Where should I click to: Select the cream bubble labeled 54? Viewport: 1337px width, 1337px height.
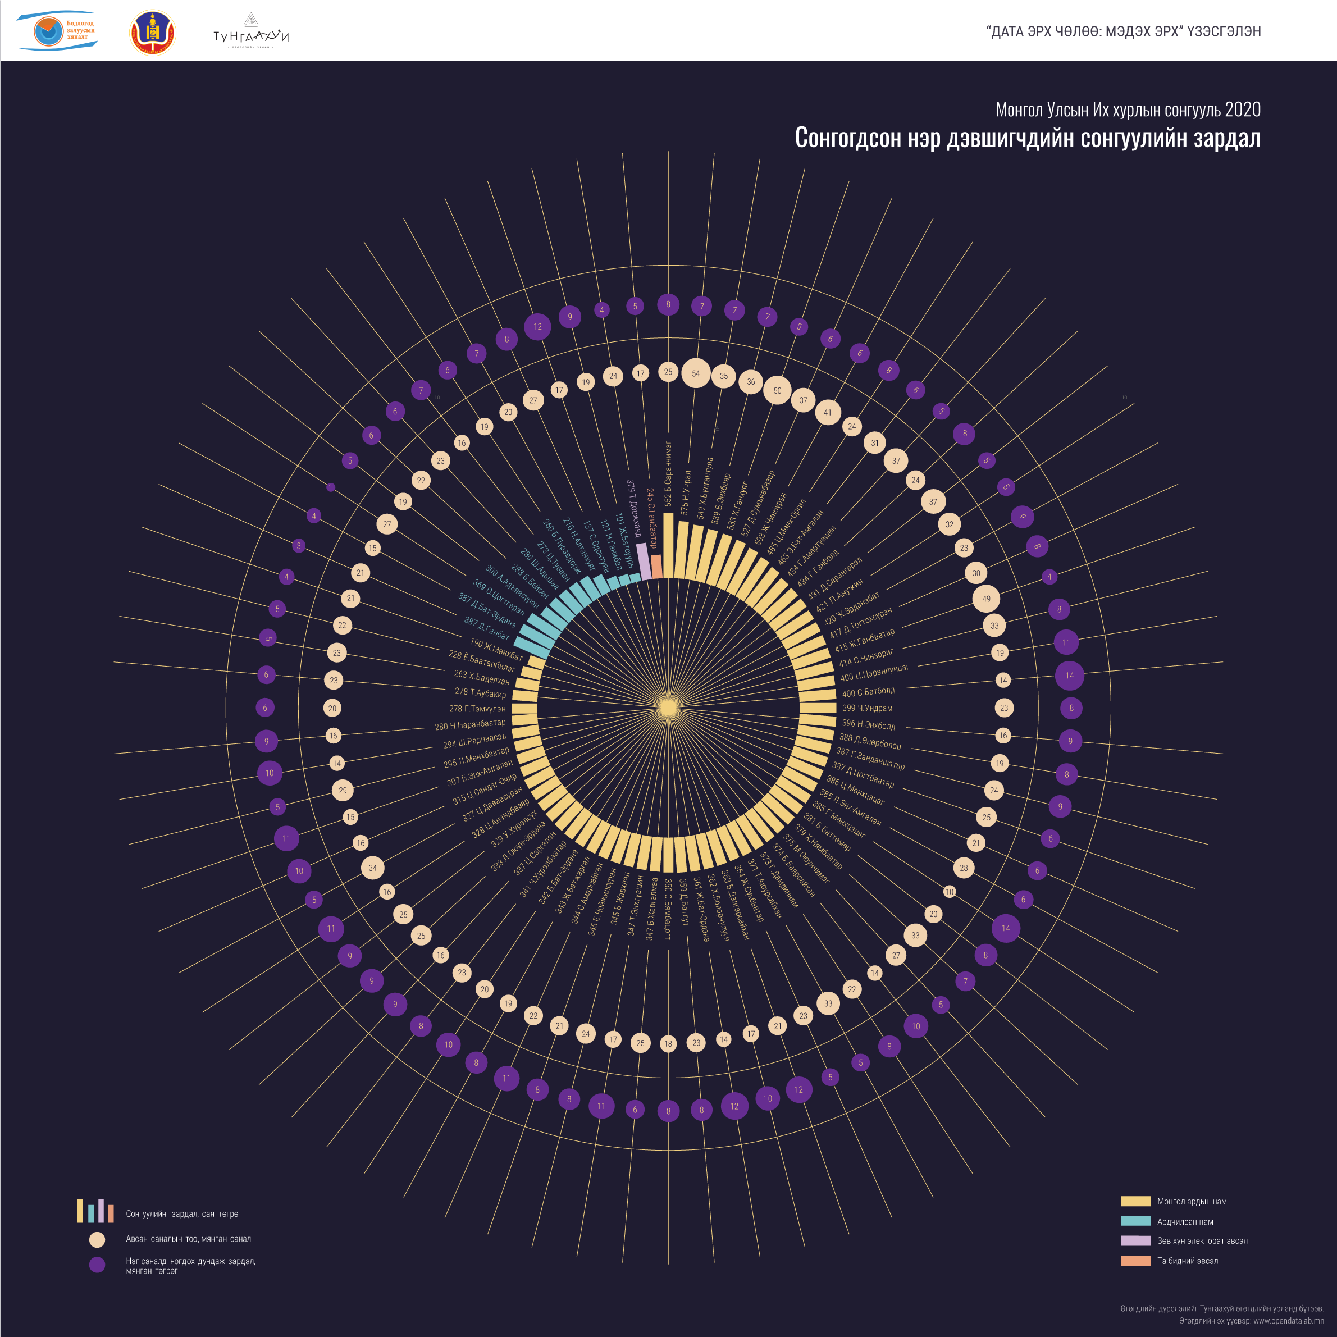(696, 373)
